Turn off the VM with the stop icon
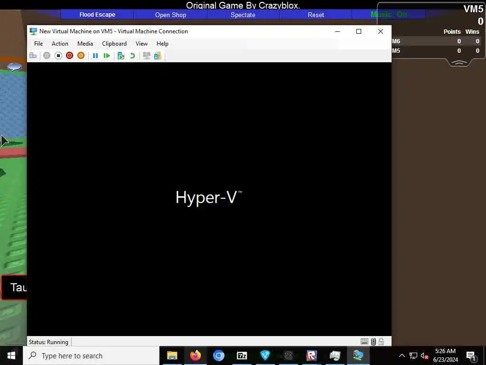Viewport: 486px width, 365px height. click(58, 56)
